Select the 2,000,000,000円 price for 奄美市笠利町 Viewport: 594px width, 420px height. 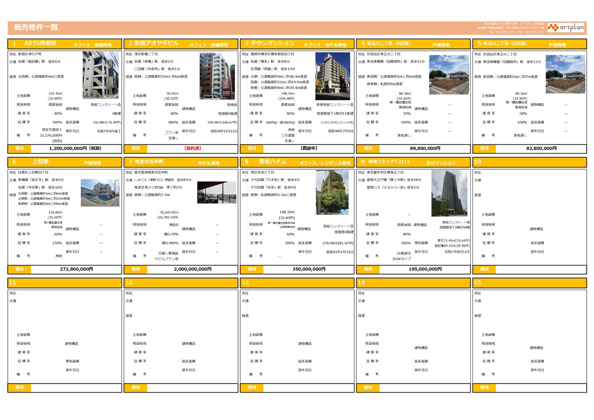click(192, 269)
